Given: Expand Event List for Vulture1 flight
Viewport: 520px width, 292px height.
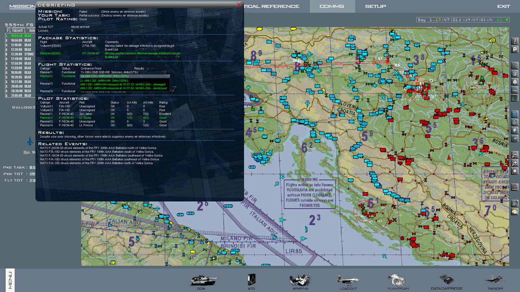Looking at the screenshot, I should (142, 49).
